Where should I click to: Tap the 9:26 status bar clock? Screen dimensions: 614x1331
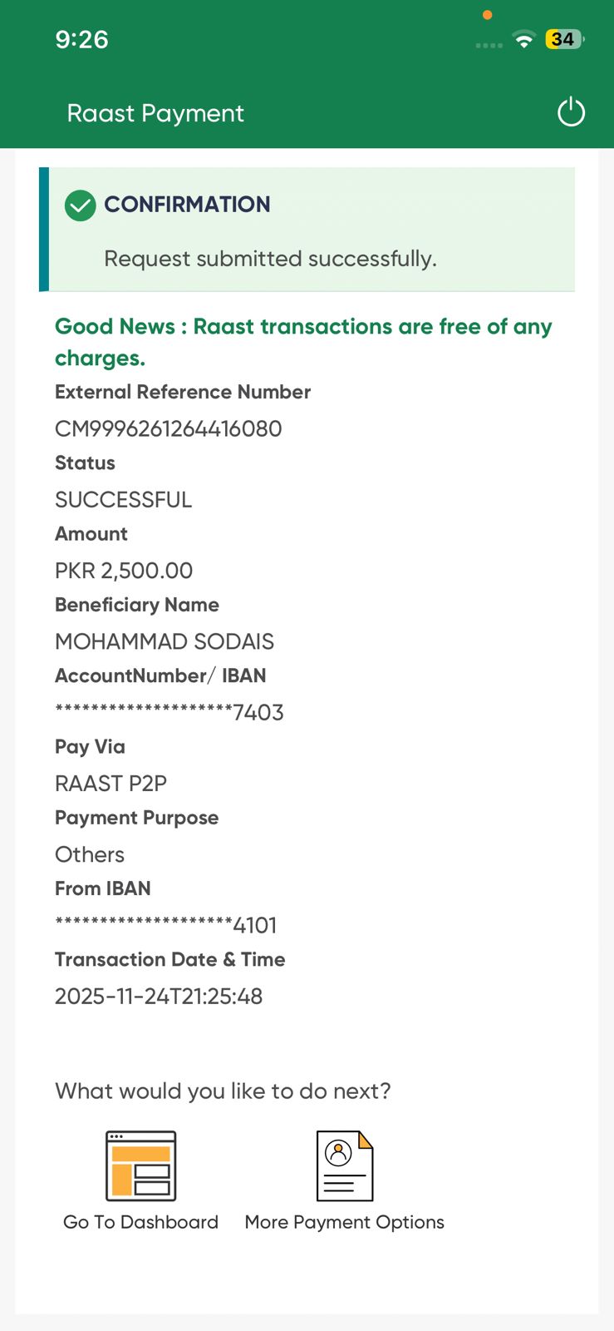click(x=81, y=39)
